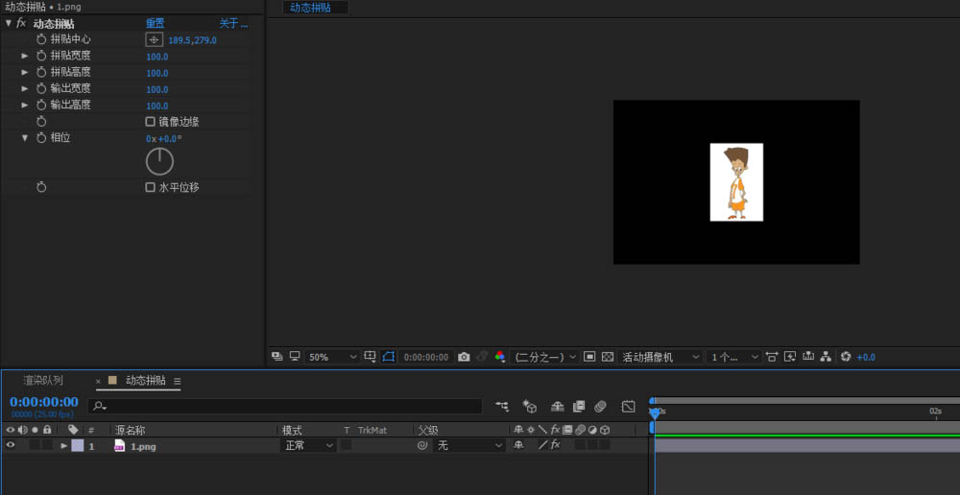The width and height of the screenshot is (960, 495).
Task: Open the composition mini-flowchart icon
Action: [502, 406]
